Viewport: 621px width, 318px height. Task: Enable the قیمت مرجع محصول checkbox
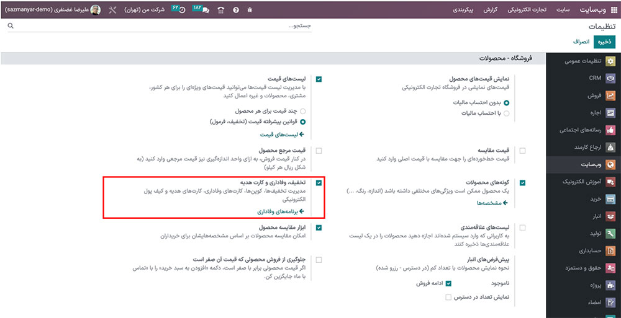(x=319, y=151)
